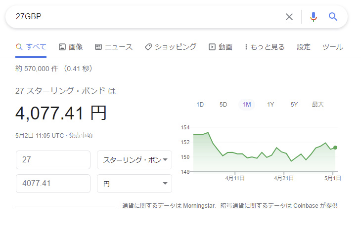Clear the search box with the X icon
The height and width of the screenshot is (229, 361).
click(289, 17)
